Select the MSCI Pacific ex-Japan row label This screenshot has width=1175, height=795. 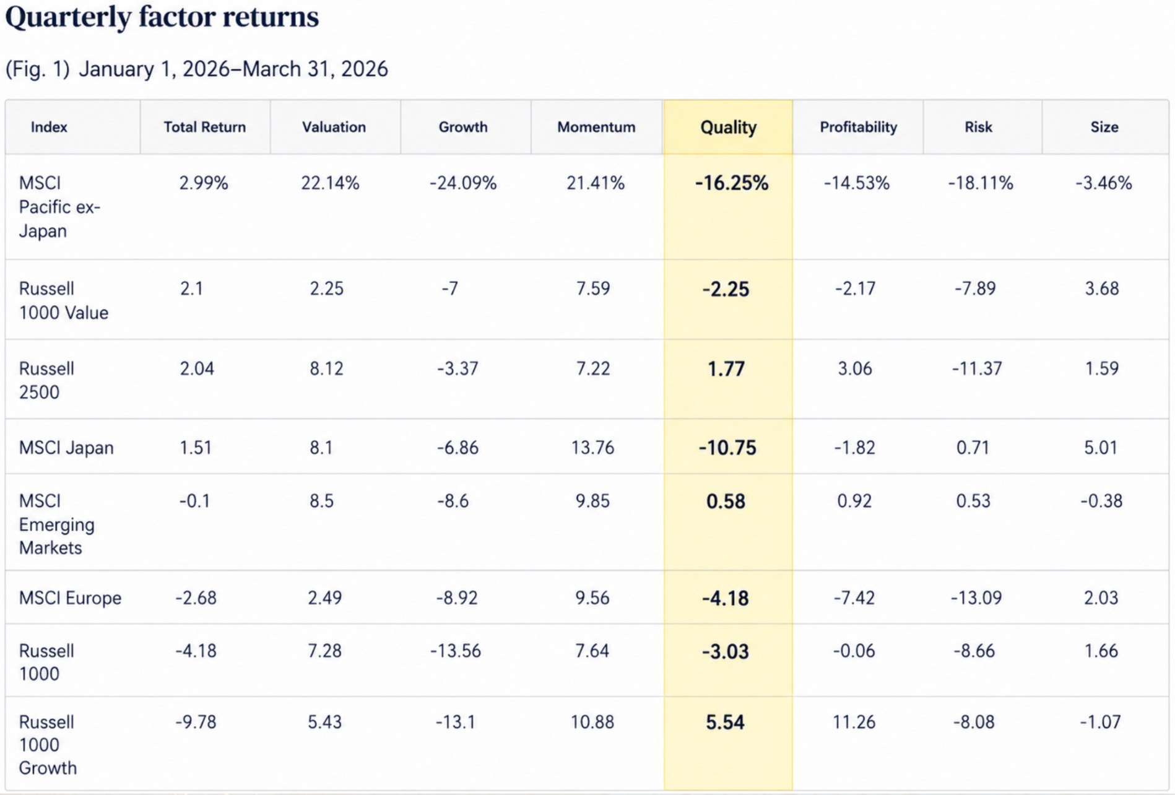[59, 207]
